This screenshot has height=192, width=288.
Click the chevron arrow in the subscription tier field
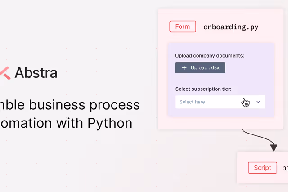point(258,102)
